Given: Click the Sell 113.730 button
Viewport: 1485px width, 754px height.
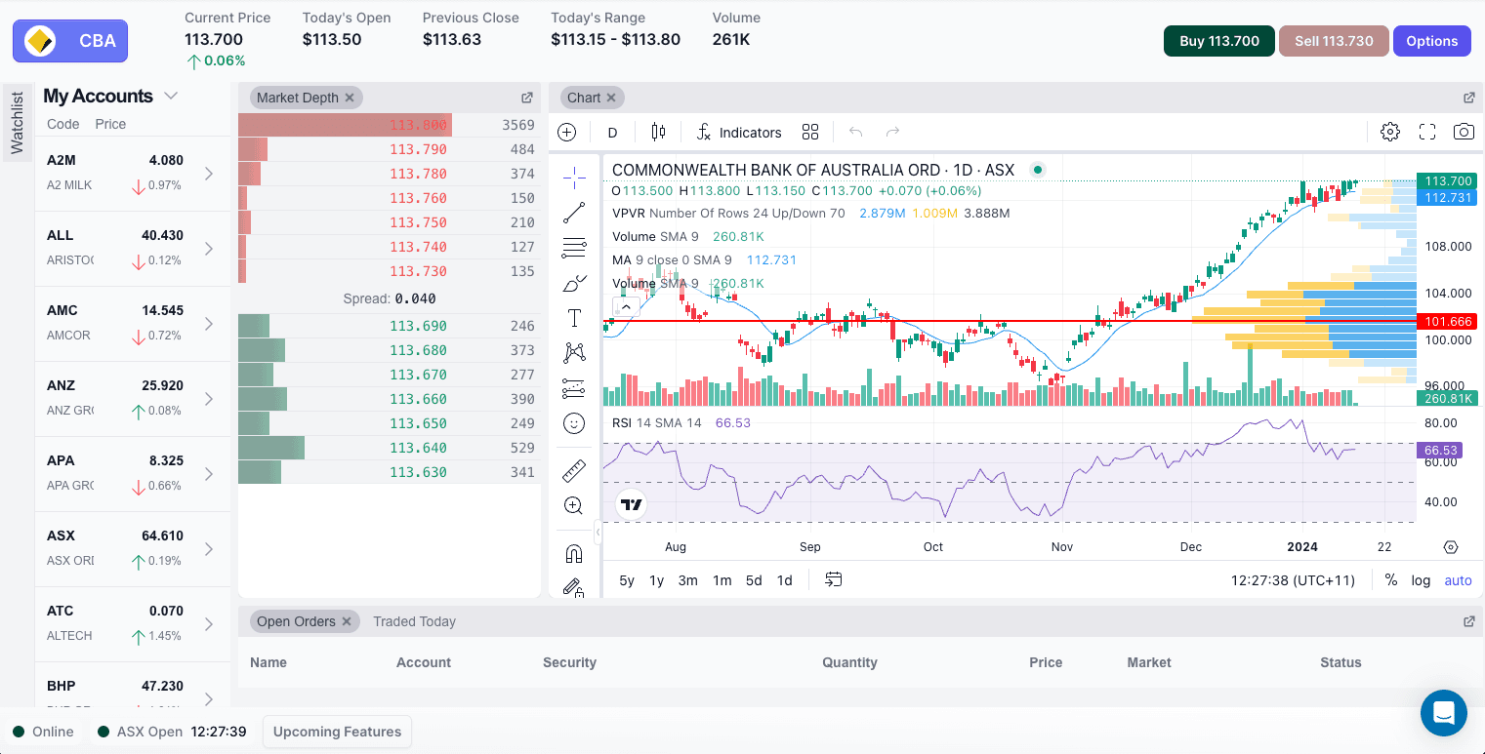Looking at the screenshot, I should pos(1334,41).
